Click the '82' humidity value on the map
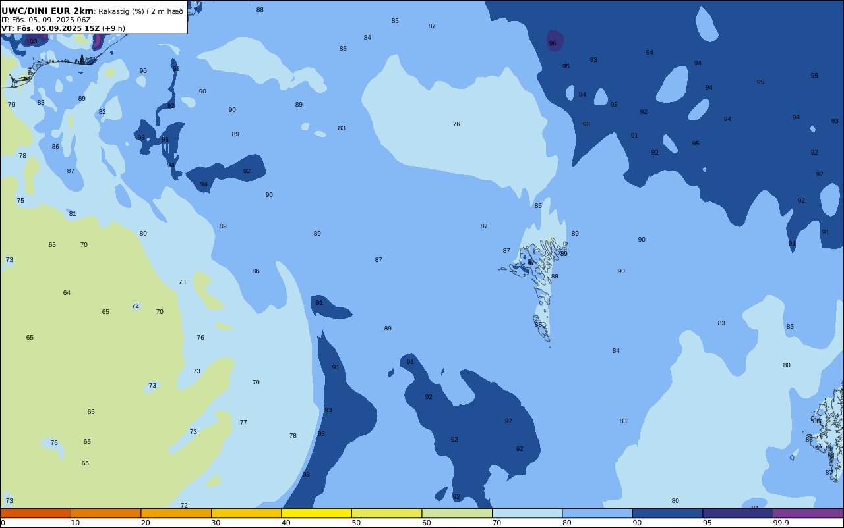844x528 pixels. [102, 112]
